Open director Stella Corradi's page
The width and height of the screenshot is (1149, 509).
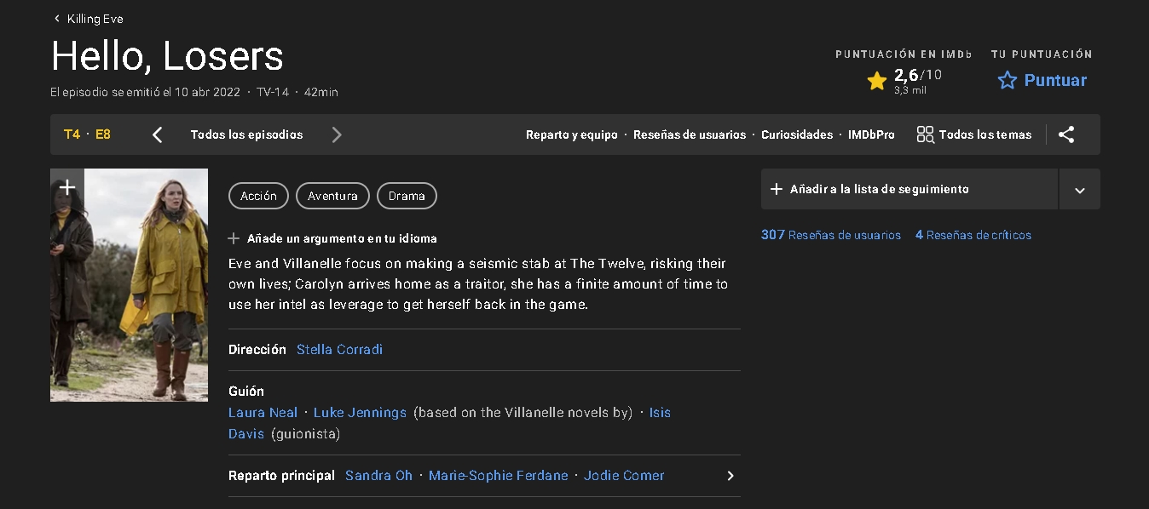point(339,350)
